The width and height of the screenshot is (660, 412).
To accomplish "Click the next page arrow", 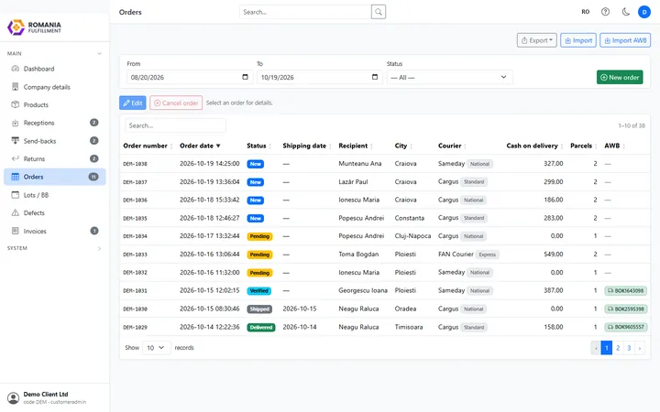I will pyautogui.click(x=640, y=348).
